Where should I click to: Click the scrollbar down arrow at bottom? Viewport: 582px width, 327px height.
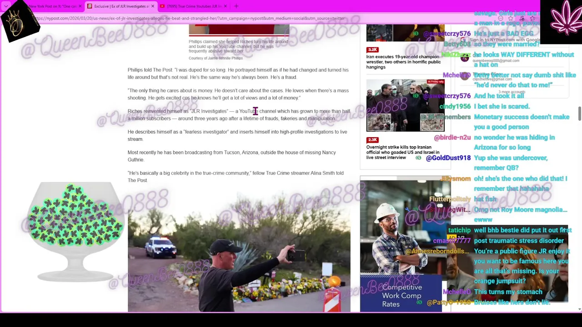(x=579, y=309)
